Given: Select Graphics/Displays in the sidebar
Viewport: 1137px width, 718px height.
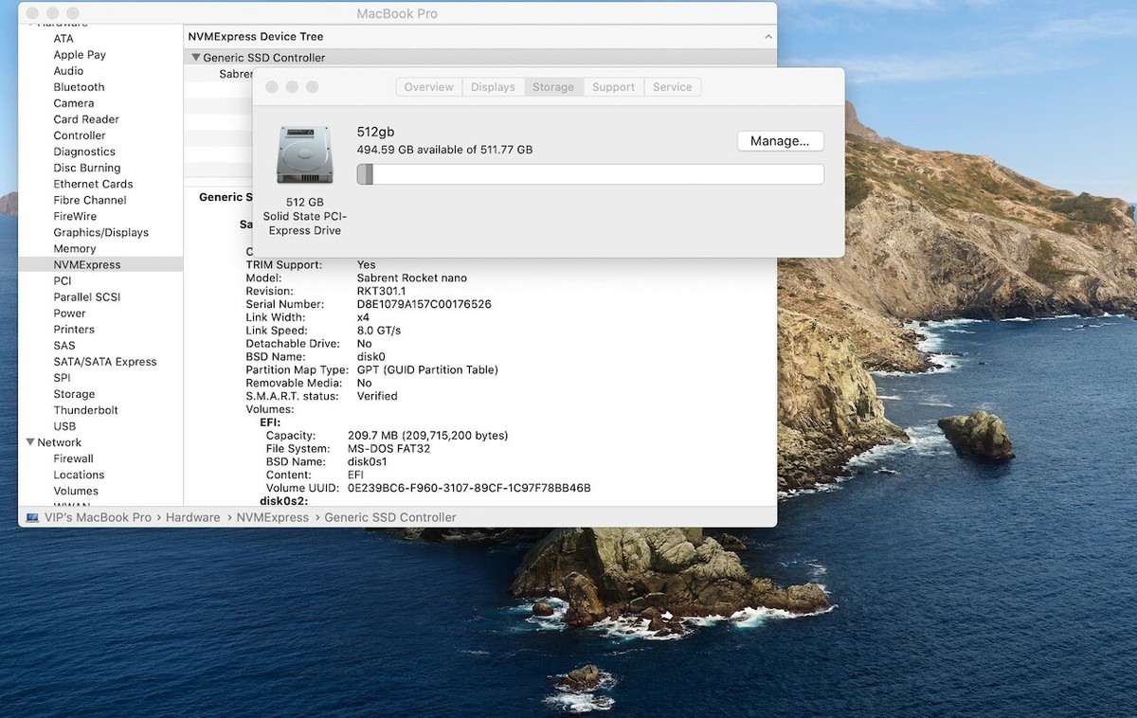Looking at the screenshot, I should (100, 232).
